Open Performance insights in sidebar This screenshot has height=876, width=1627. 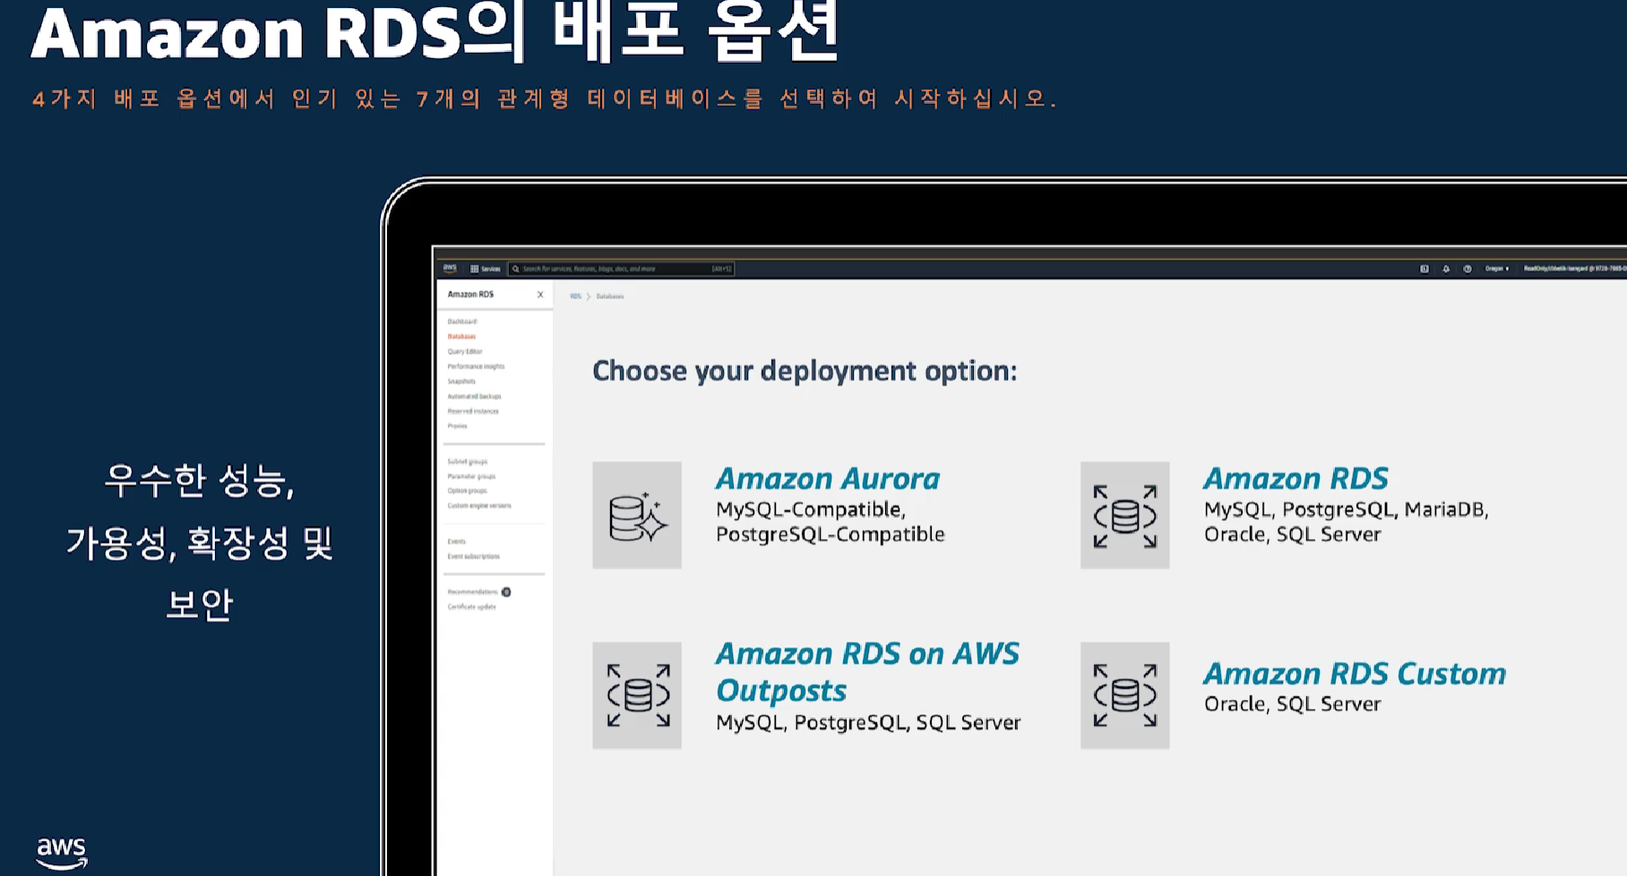tap(476, 366)
